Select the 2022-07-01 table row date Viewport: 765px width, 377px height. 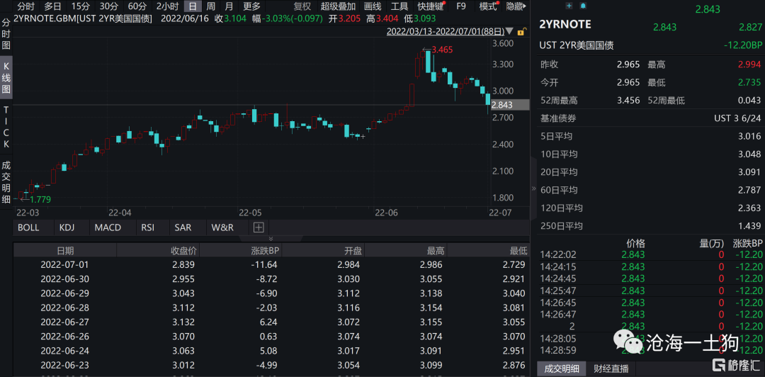click(63, 265)
